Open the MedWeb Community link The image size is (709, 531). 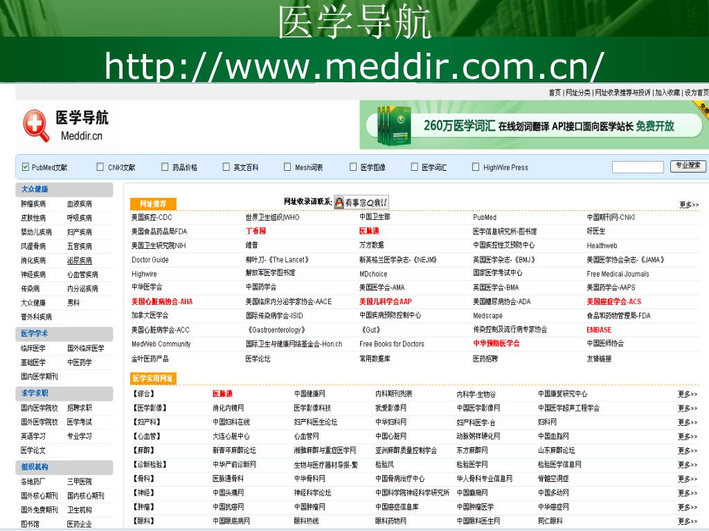click(161, 344)
